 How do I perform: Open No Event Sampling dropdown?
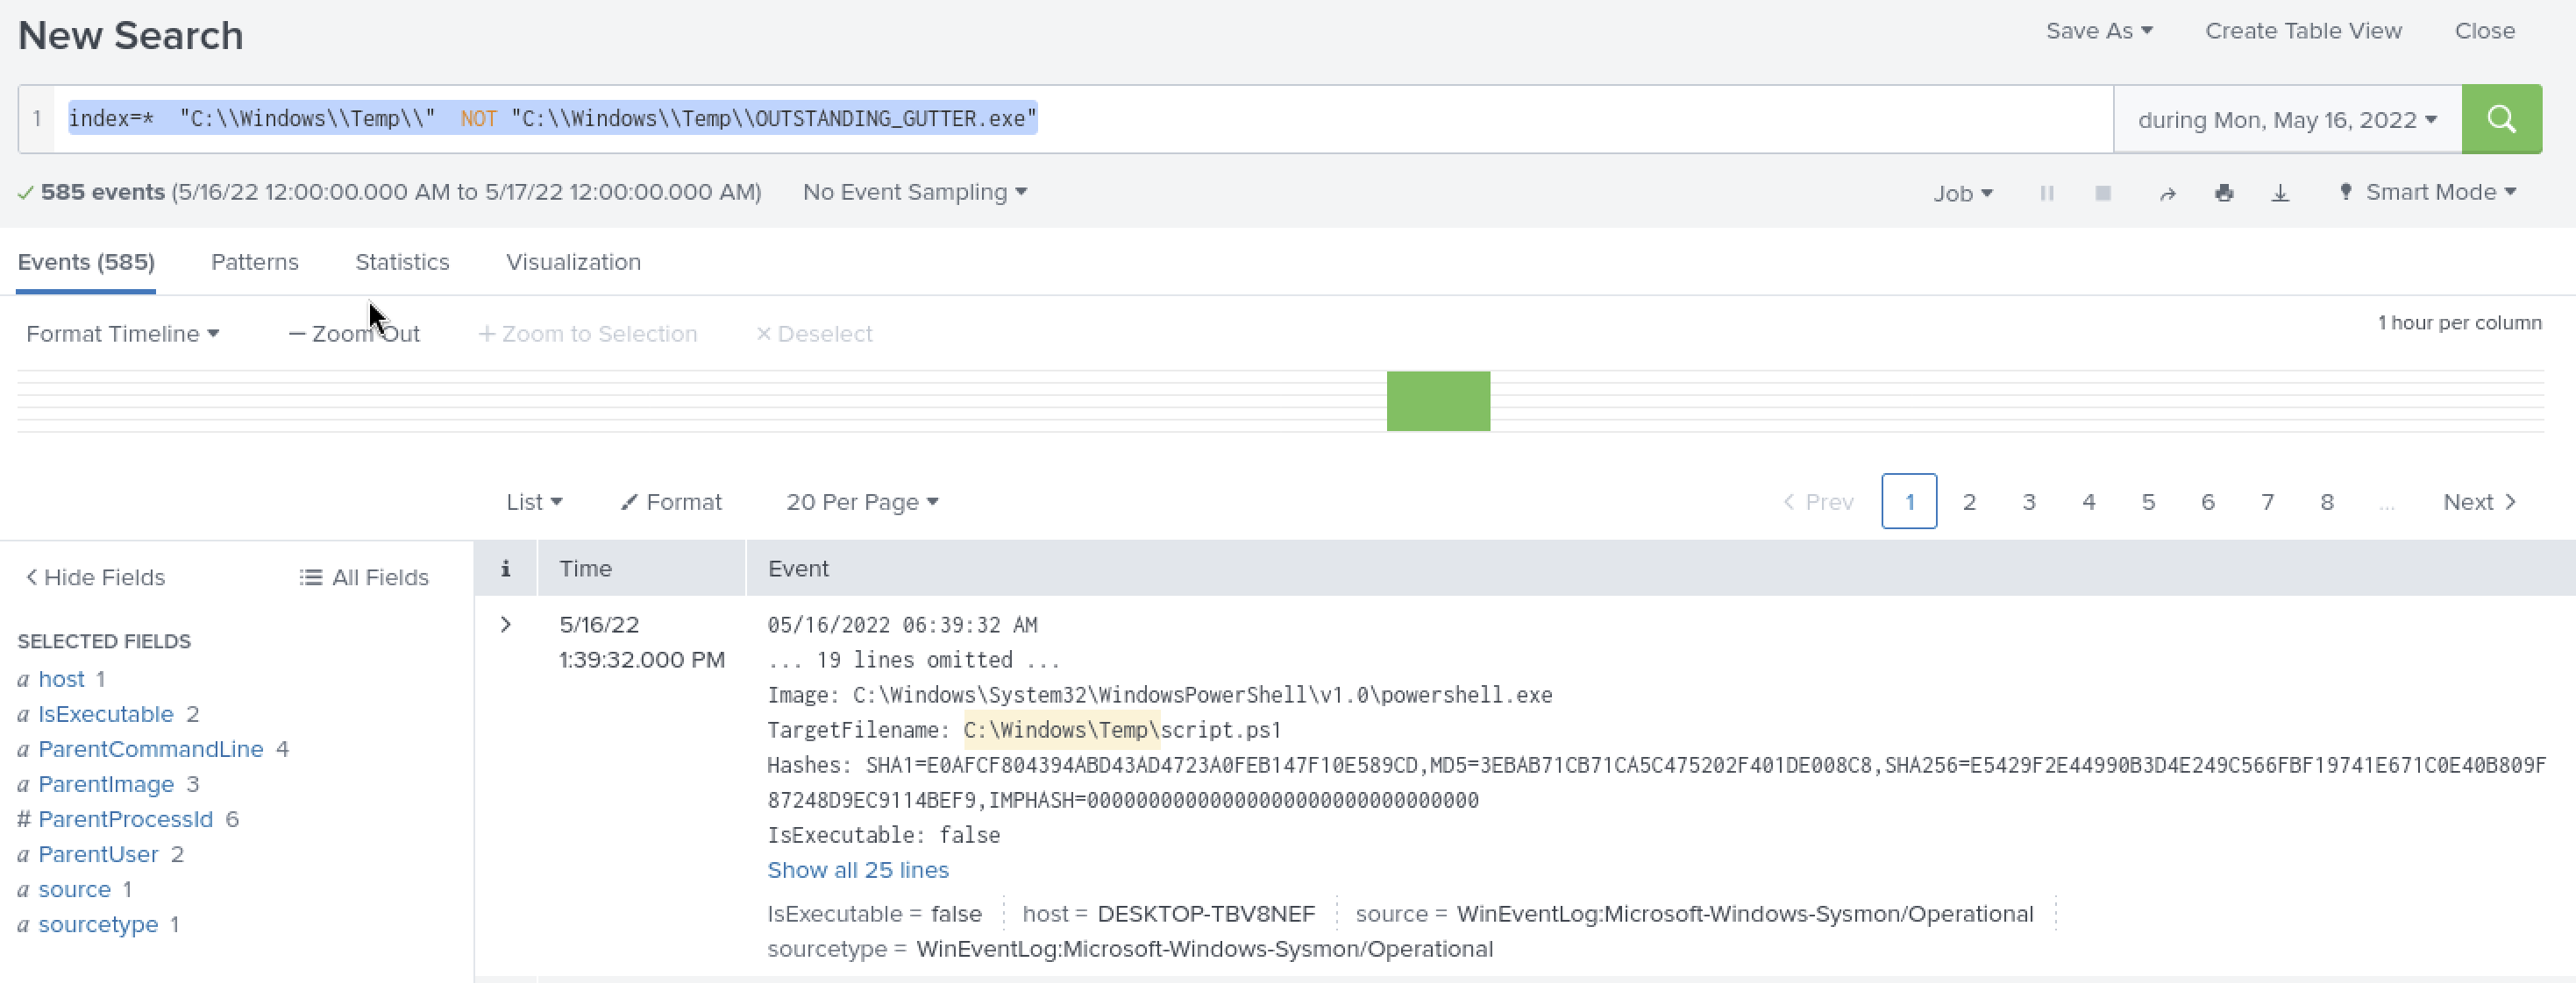coord(914,192)
